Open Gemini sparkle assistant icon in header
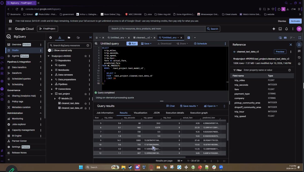The width and height of the screenshot is (304, 172). click(x=274, y=29)
